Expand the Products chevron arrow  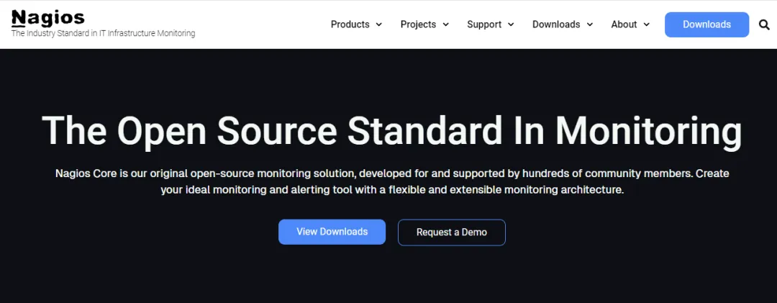378,24
